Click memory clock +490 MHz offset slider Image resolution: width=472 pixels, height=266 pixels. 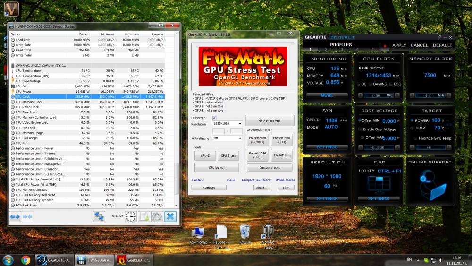point(430,95)
